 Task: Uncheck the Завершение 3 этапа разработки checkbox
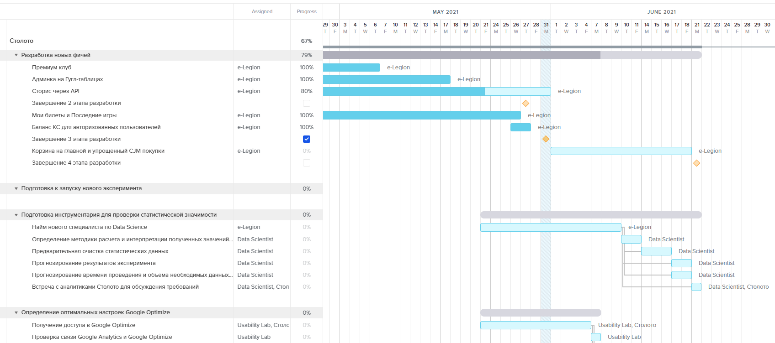307,139
